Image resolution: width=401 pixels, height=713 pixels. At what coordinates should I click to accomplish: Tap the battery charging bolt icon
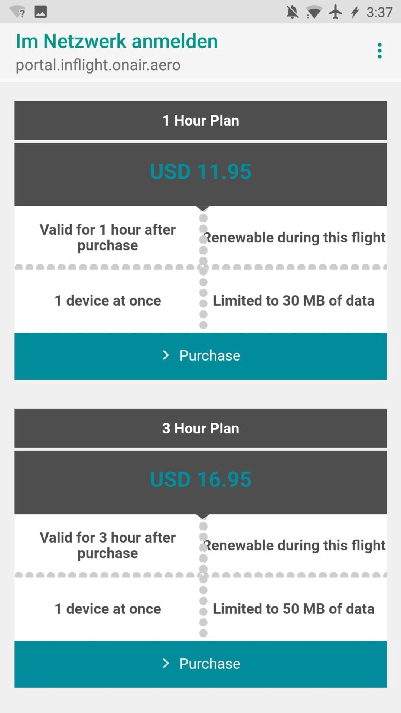[355, 12]
